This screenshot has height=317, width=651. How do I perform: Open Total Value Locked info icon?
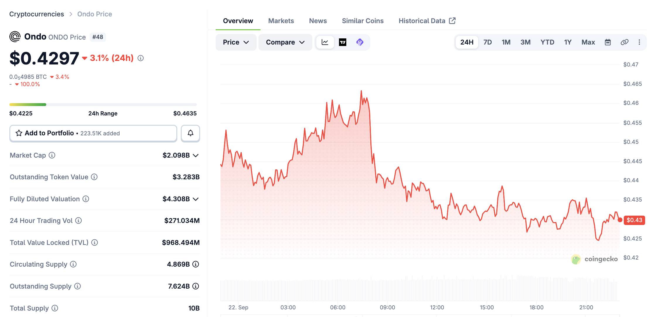coord(94,243)
